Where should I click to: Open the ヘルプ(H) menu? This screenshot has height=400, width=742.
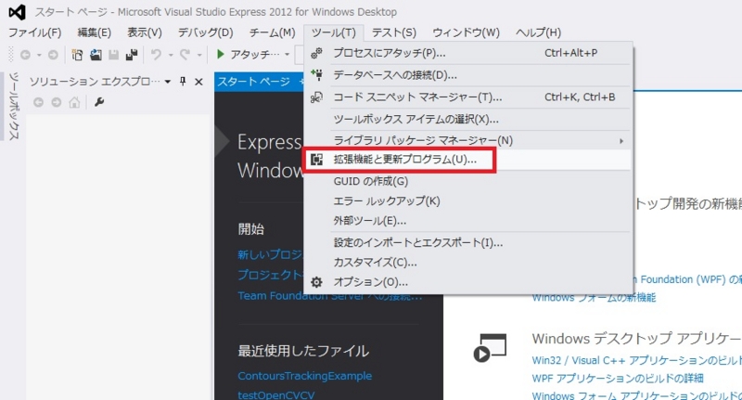pyautogui.click(x=538, y=32)
